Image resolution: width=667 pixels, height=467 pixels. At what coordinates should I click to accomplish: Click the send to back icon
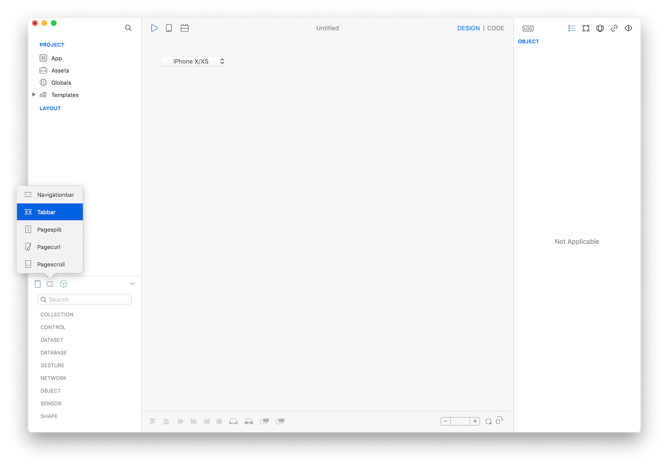280,421
